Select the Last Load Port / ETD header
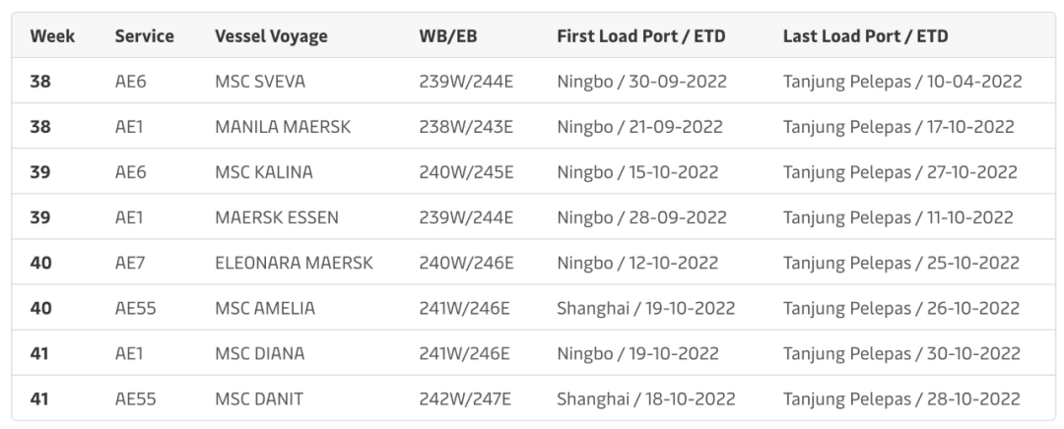 [x=865, y=36]
